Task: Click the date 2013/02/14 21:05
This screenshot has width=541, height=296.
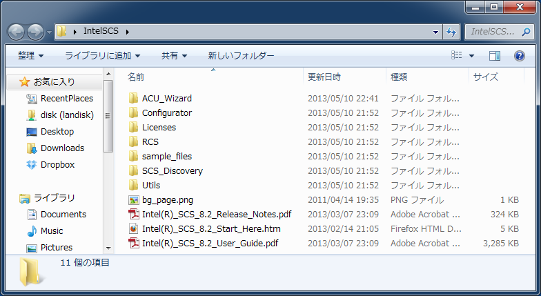Action: (x=344, y=229)
